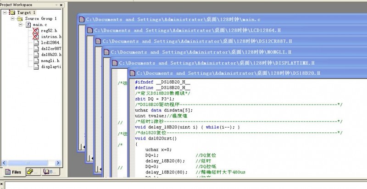The width and height of the screenshot is (367, 189).
Task: Collapse the Source Group 1 folder
Action: (12, 19)
